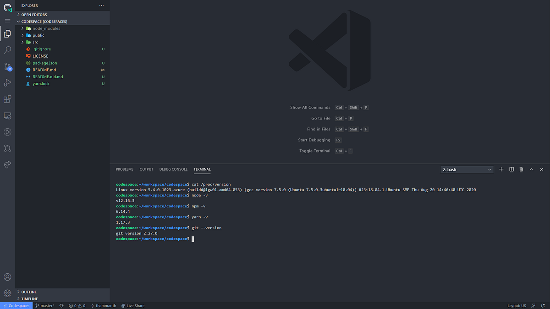Screen dimensions: 550x309
Task: Click the master* branch in the status bar
Action: click(x=44, y=305)
